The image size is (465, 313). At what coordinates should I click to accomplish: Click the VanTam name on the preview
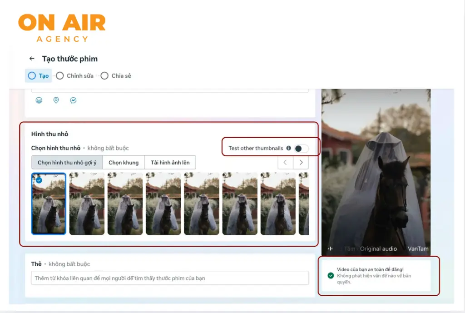pyautogui.click(x=418, y=248)
